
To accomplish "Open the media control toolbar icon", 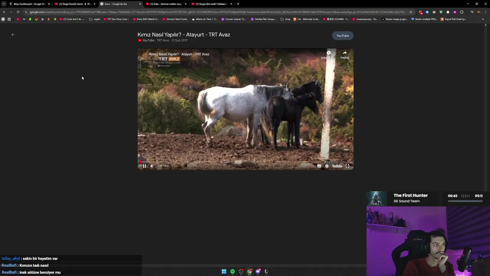I will pyautogui.click(x=472, y=12).
